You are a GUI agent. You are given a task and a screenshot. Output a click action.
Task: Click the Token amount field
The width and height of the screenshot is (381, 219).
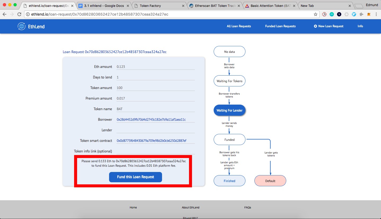coord(156,88)
